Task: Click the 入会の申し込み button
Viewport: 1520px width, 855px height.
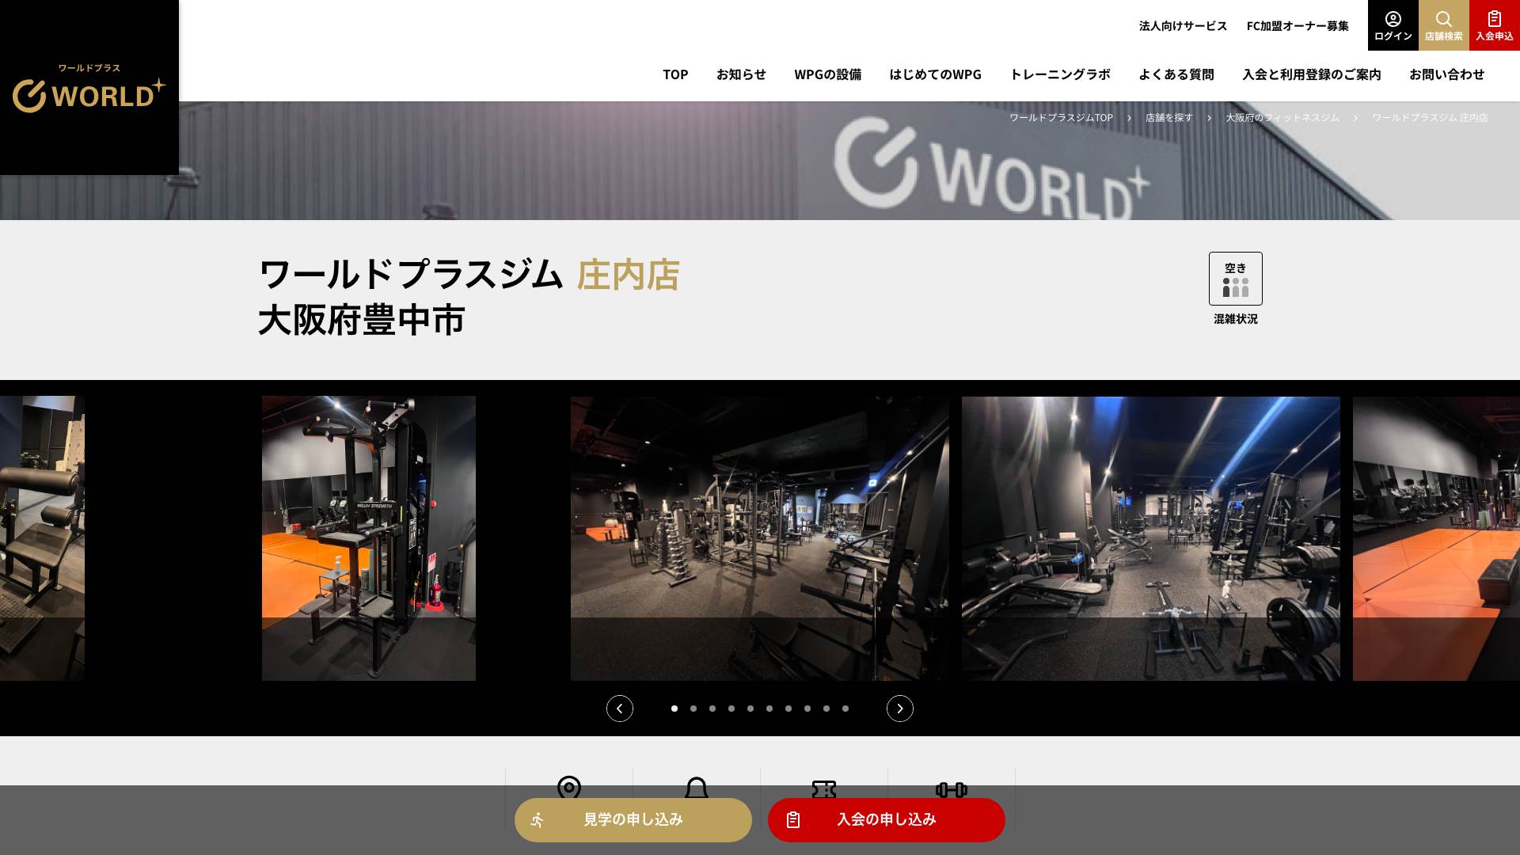Action: coord(887,820)
